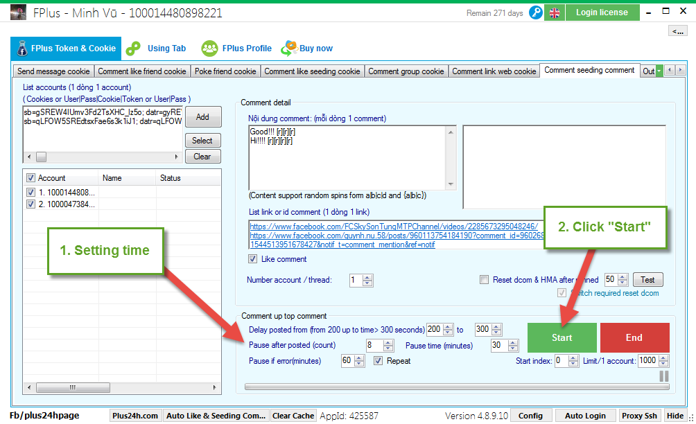Switch to Send message cookie tab
696x424 pixels.
click(x=53, y=71)
